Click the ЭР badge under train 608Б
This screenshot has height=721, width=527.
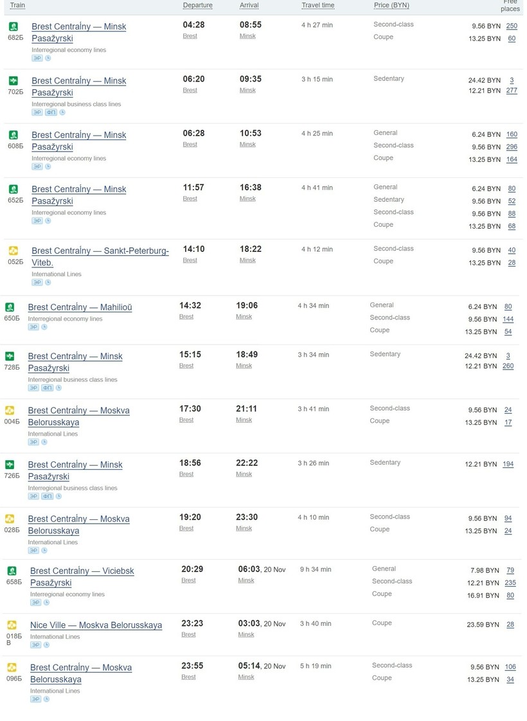pyautogui.click(x=37, y=166)
